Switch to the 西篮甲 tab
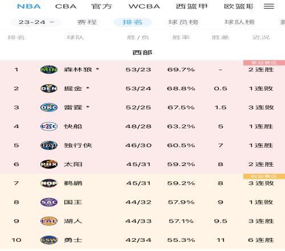Screen dimensions: 285x251 pos(192,6)
